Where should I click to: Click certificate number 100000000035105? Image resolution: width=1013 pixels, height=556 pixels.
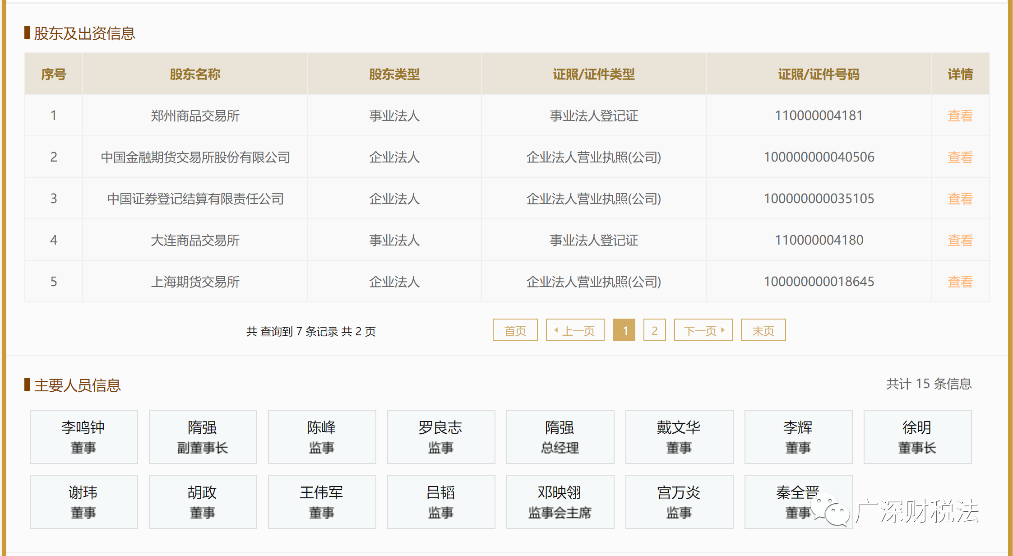819,199
